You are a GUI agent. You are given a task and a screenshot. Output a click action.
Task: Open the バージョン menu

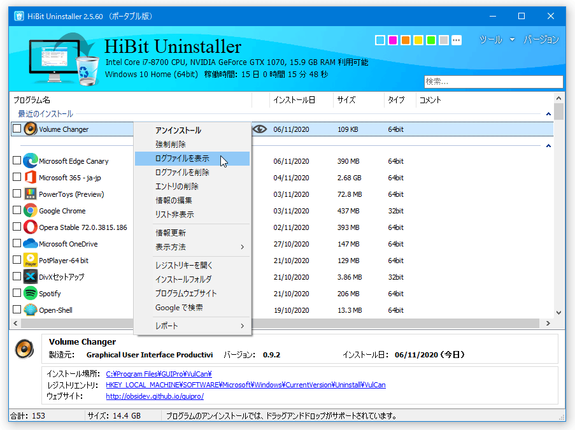click(541, 39)
